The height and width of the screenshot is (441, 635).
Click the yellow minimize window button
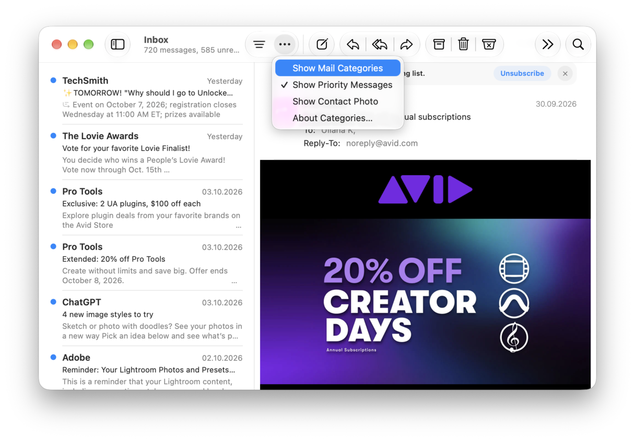(x=73, y=44)
